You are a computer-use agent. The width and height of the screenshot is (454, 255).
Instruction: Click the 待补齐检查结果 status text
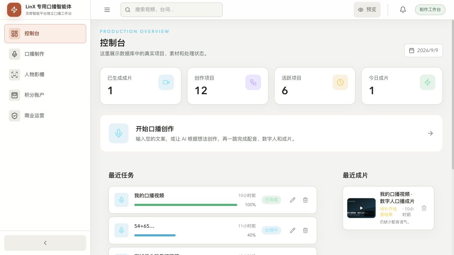(x=388, y=212)
